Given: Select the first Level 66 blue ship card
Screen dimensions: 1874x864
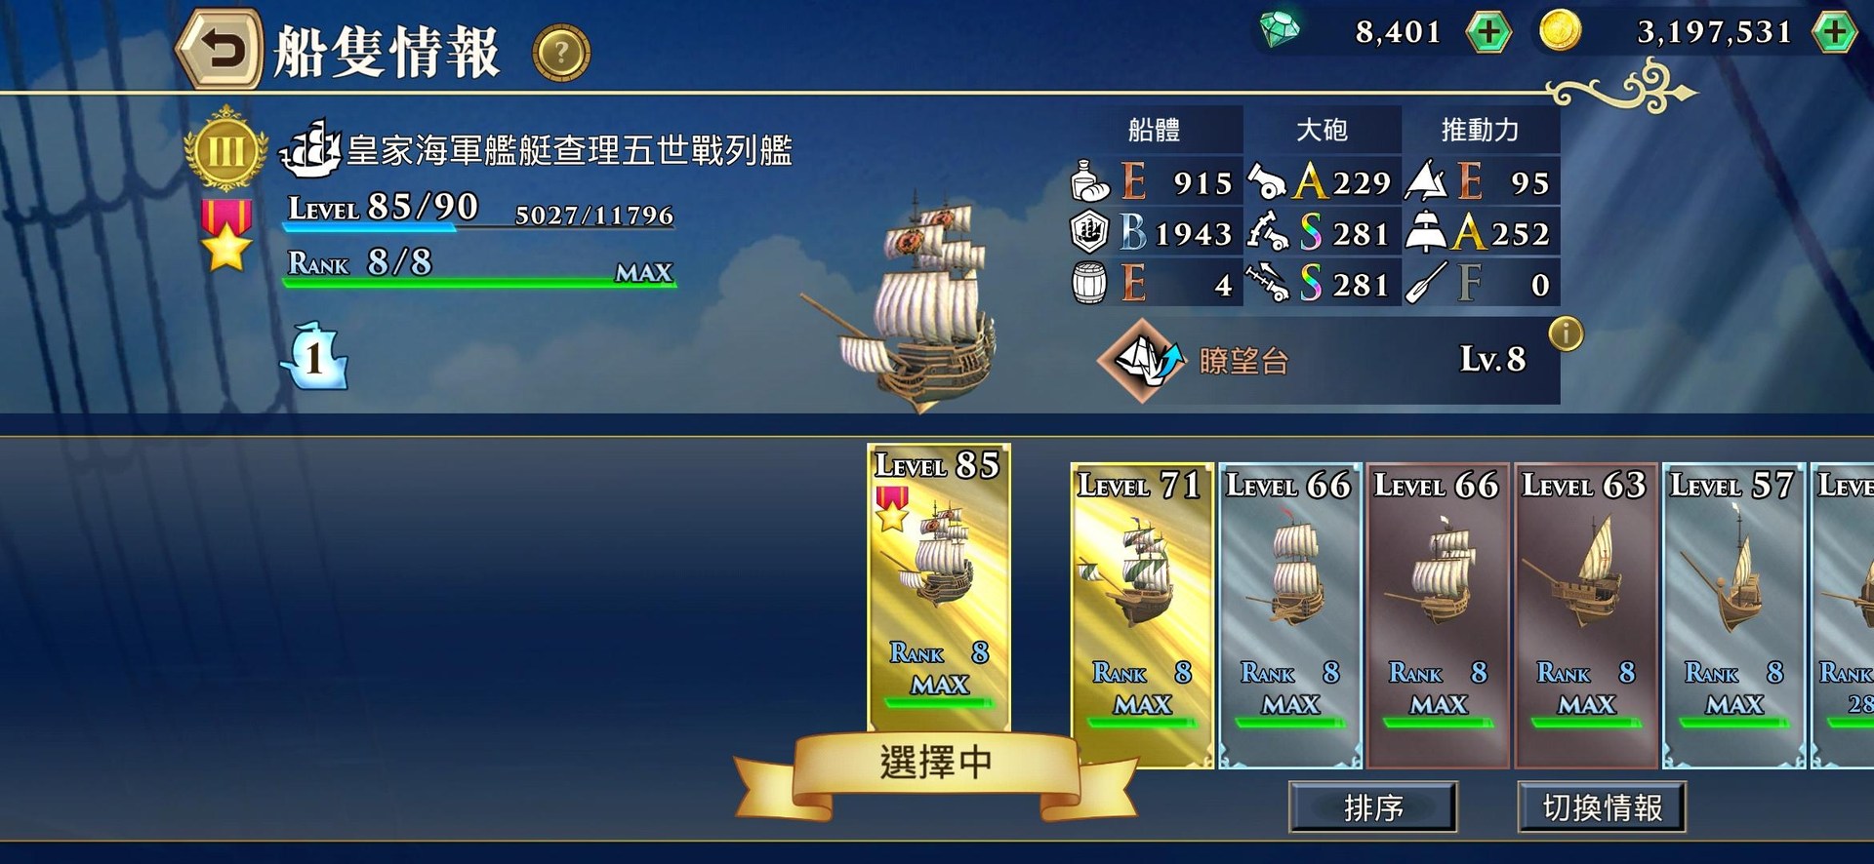Looking at the screenshot, I should click(x=1290, y=615).
